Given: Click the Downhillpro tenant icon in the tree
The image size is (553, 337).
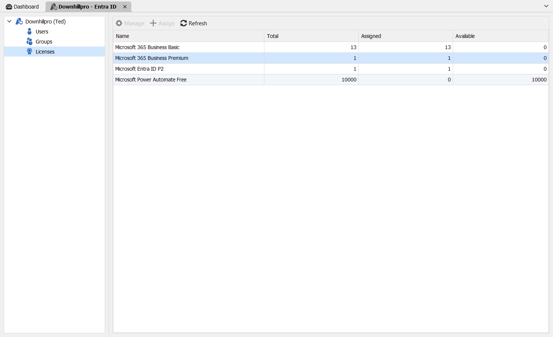Looking at the screenshot, I should tap(19, 22).
